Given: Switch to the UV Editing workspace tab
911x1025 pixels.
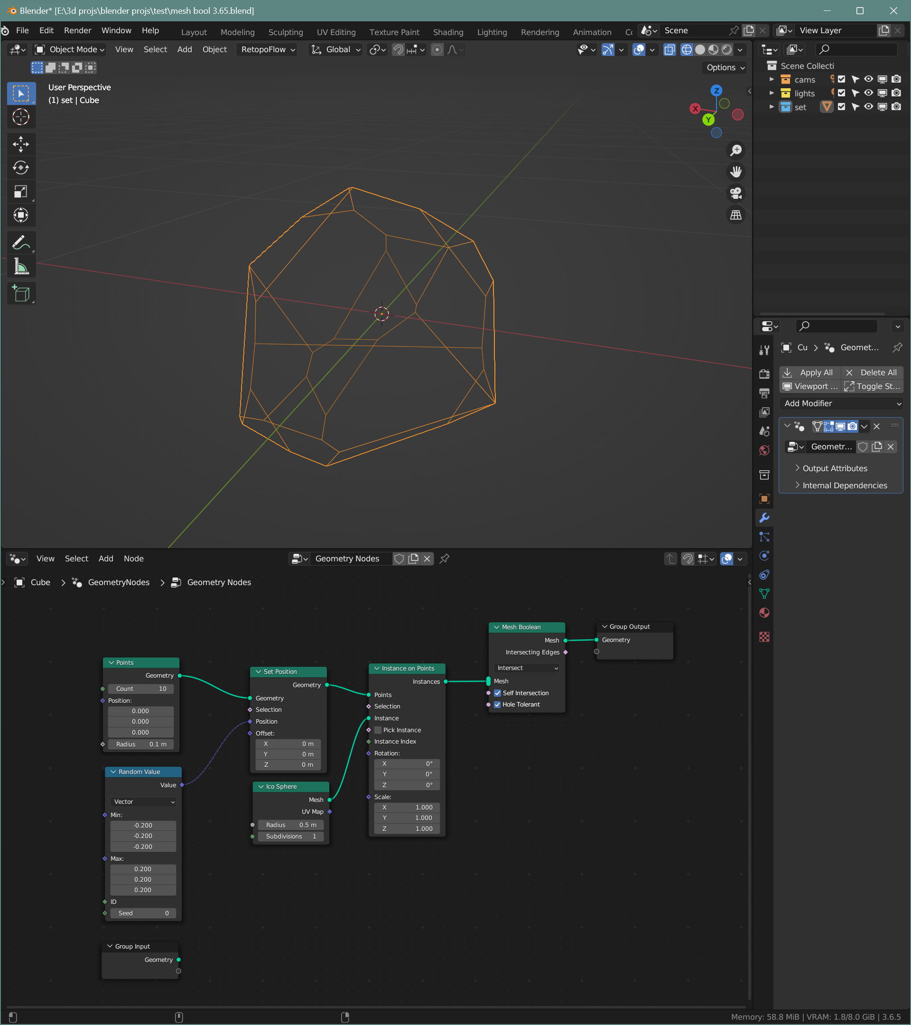Looking at the screenshot, I should [336, 32].
